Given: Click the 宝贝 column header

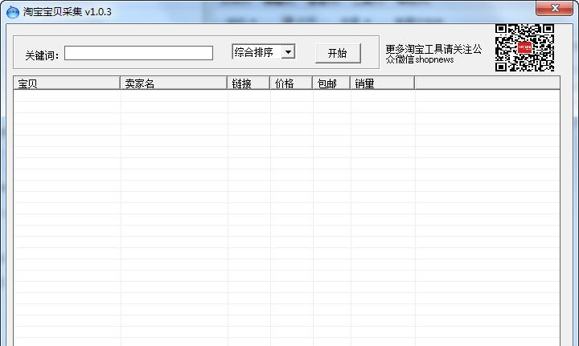Looking at the screenshot, I should [x=67, y=83].
